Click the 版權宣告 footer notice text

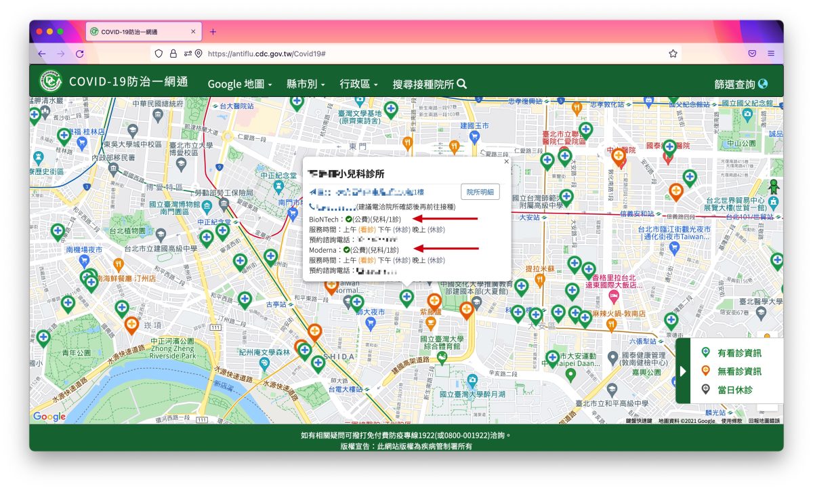[x=406, y=446]
